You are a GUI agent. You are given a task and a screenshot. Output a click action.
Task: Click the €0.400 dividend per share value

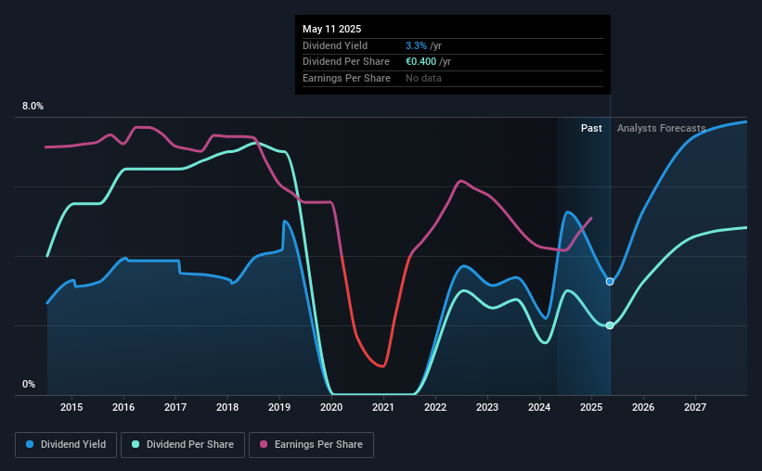click(420, 62)
